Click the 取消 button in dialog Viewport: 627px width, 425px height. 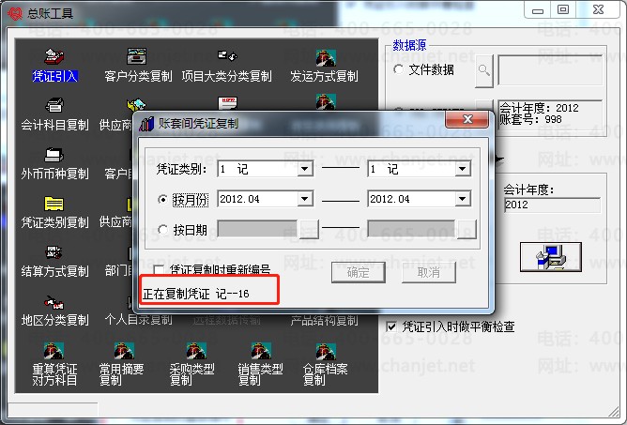[428, 272]
